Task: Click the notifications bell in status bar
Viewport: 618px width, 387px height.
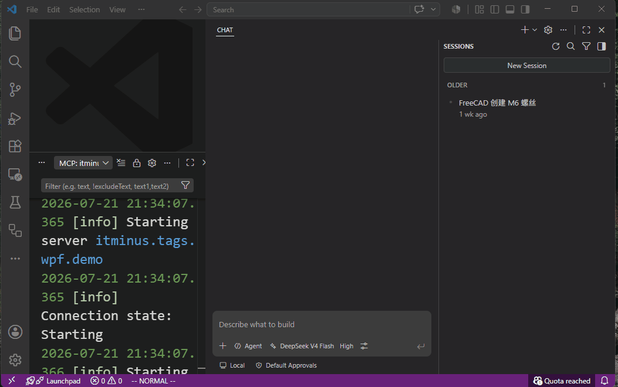Action: [604, 381]
